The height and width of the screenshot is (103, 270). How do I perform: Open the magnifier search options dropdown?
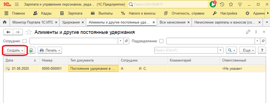(231, 50)
